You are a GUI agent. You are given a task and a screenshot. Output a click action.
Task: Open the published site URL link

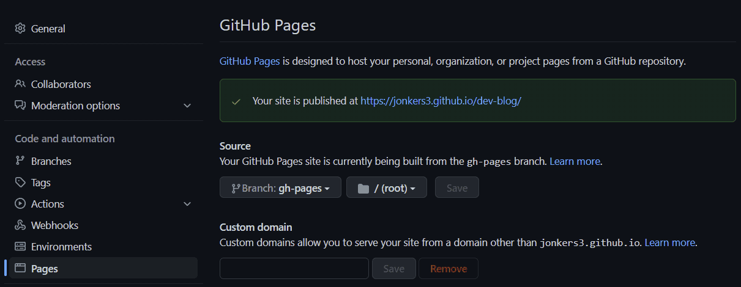click(441, 101)
